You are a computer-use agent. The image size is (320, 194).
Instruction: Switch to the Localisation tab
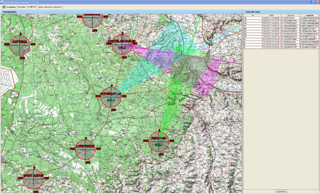click(32, 7)
